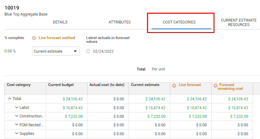Screen dimensions: 260x139
Task: Click the Cost category column header
Action: click(x=19, y=85)
